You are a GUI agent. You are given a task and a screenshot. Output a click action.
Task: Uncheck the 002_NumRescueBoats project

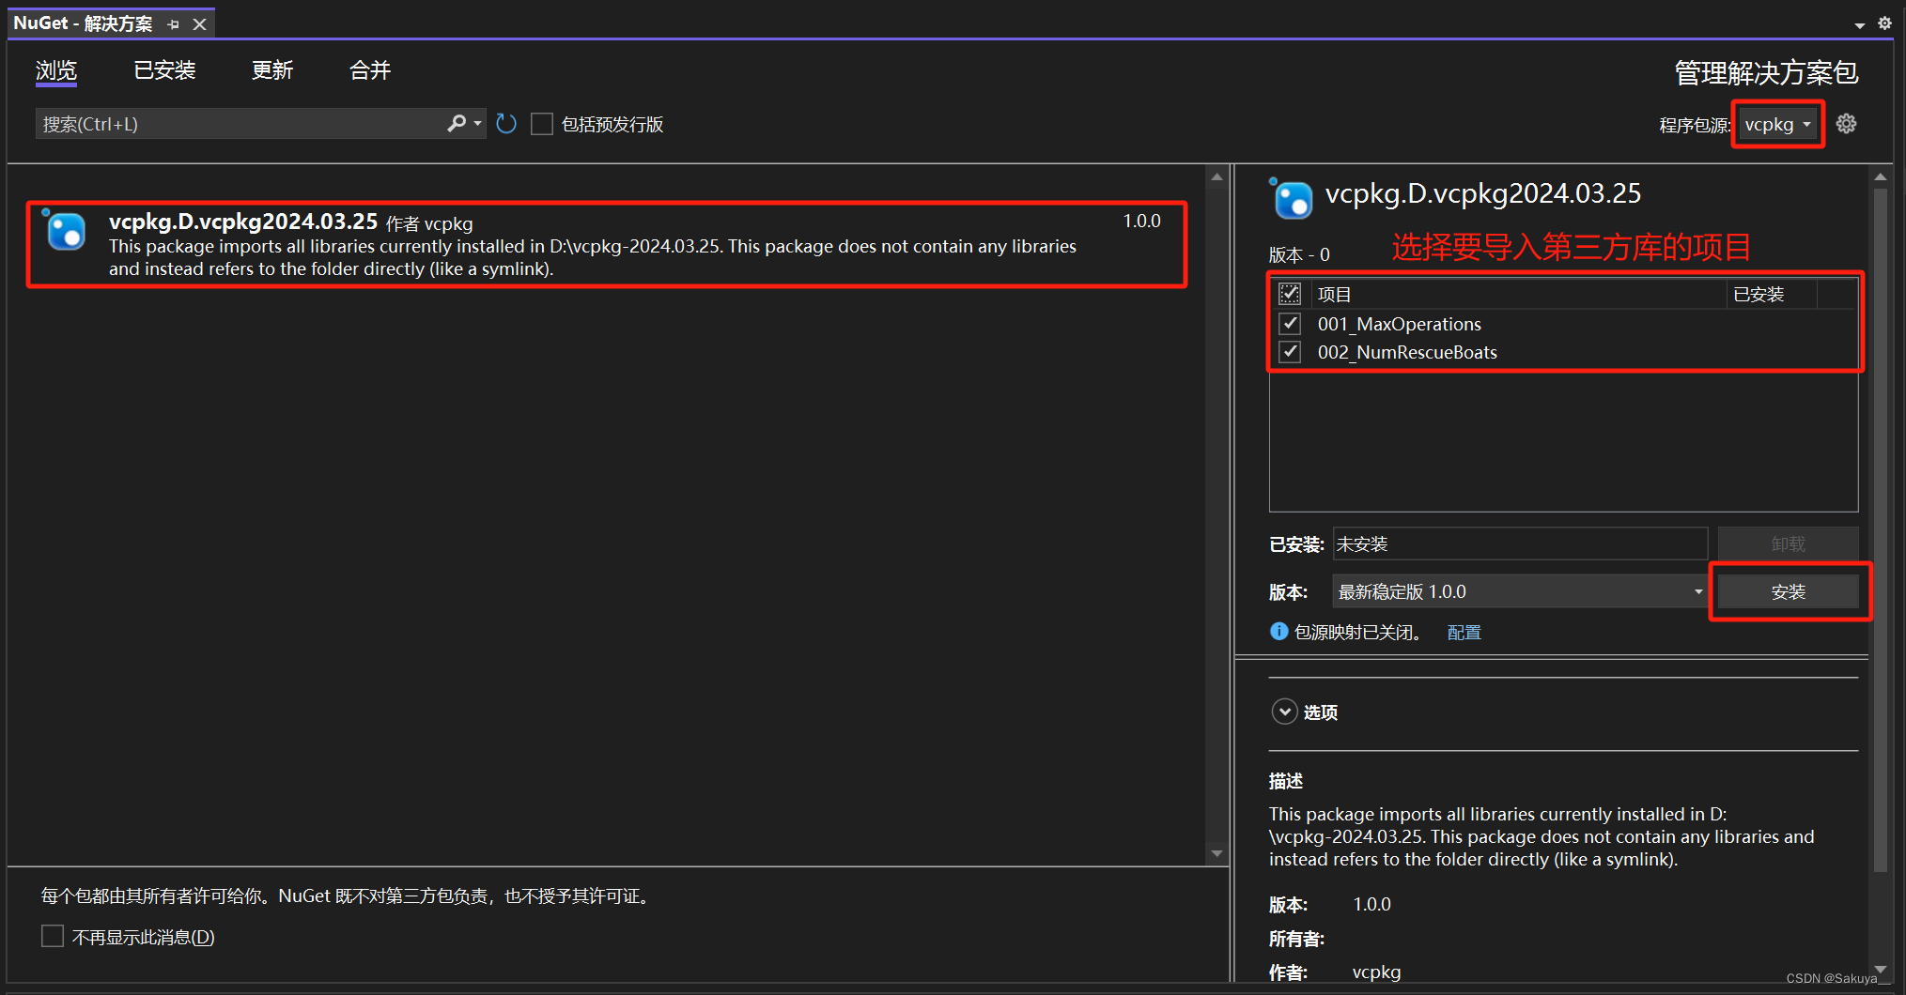[x=1290, y=352]
